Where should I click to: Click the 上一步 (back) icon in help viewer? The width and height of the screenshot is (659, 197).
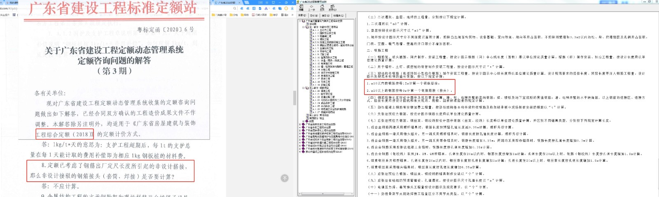311,8
